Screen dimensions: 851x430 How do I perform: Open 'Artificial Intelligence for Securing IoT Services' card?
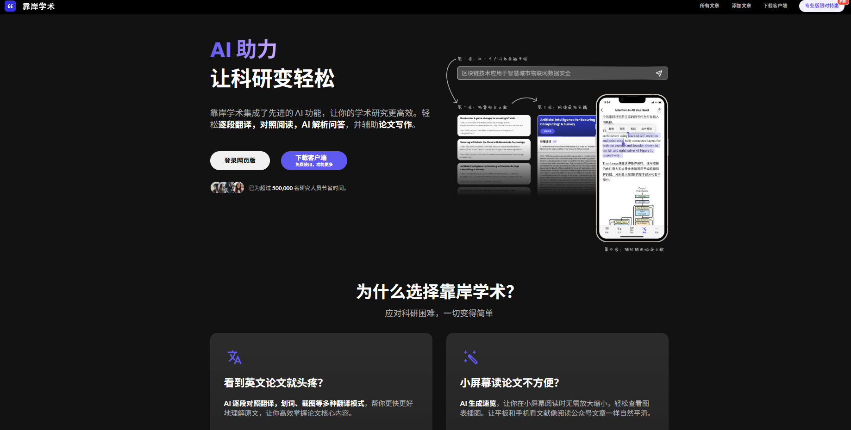pos(494,174)
